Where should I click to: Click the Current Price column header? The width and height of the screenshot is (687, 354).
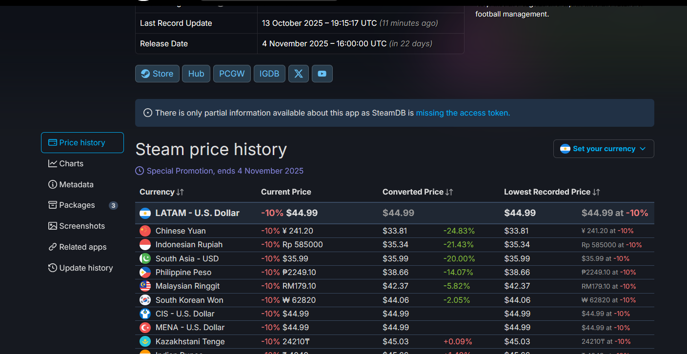(x=286, y=192)
